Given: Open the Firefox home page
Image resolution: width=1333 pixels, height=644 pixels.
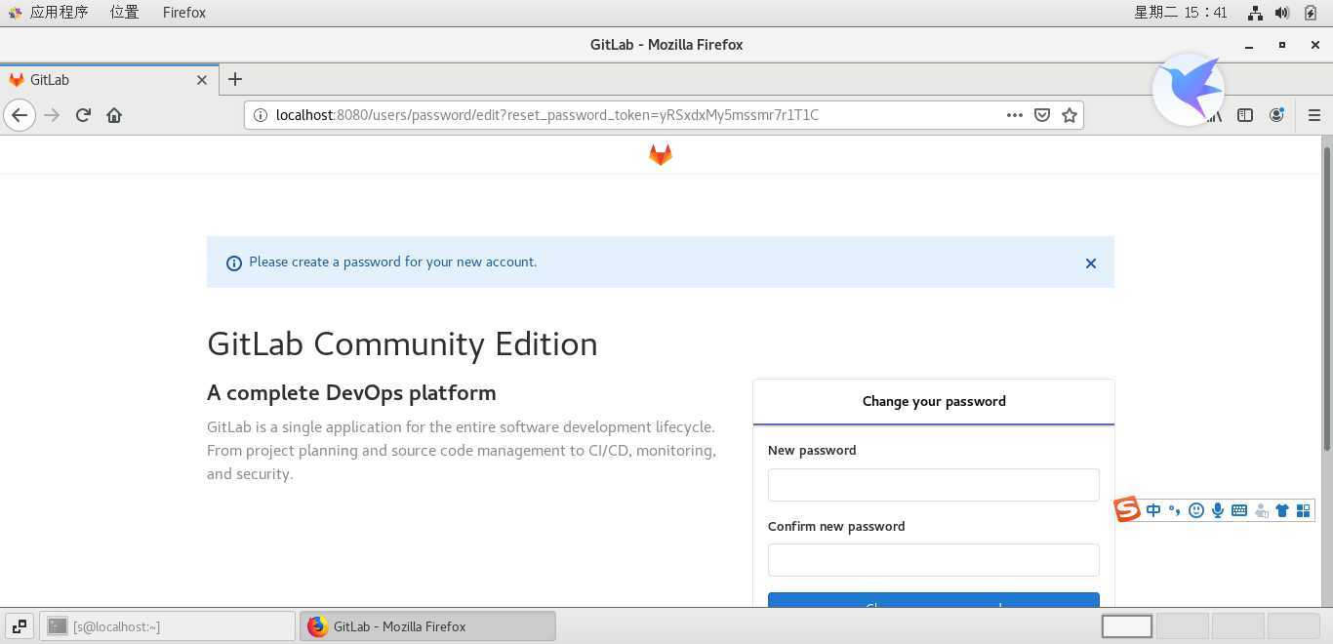Looking at the screenshot, I should point(114,115).
